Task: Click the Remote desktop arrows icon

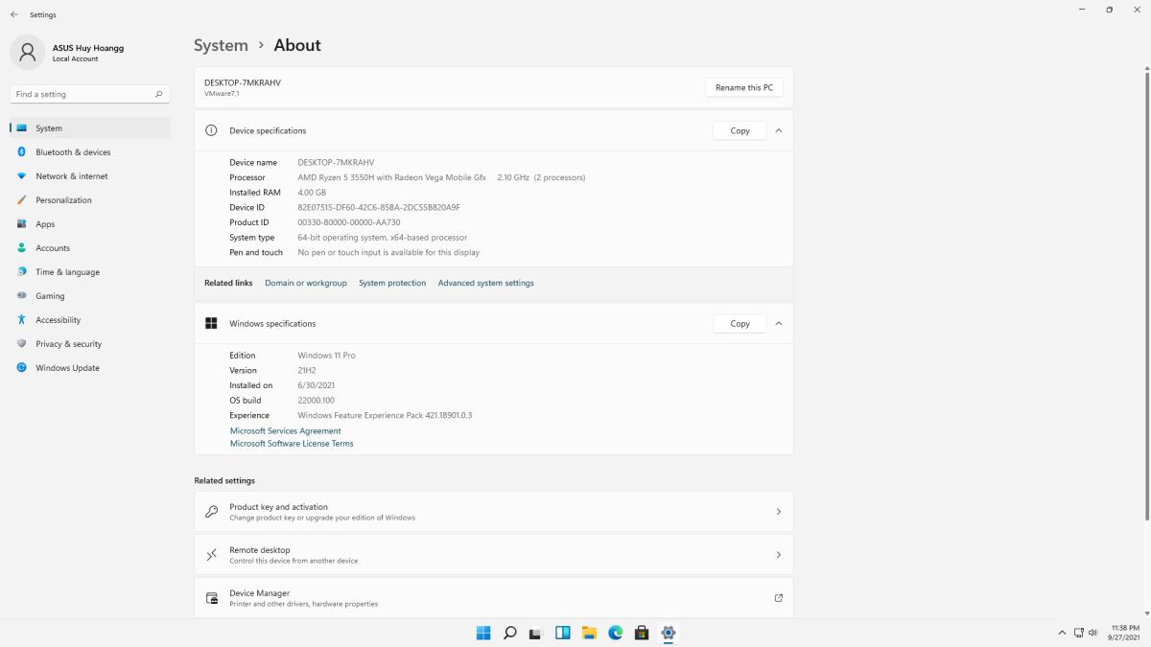Action: [211, 555]
